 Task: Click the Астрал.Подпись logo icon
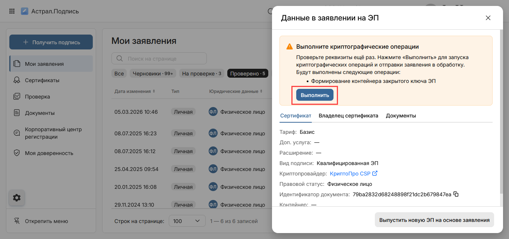click(25, 11)
